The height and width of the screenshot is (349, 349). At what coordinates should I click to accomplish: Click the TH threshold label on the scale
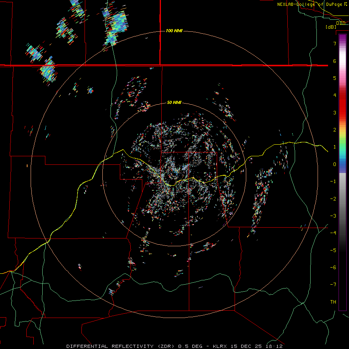click(x=333, y=302)
